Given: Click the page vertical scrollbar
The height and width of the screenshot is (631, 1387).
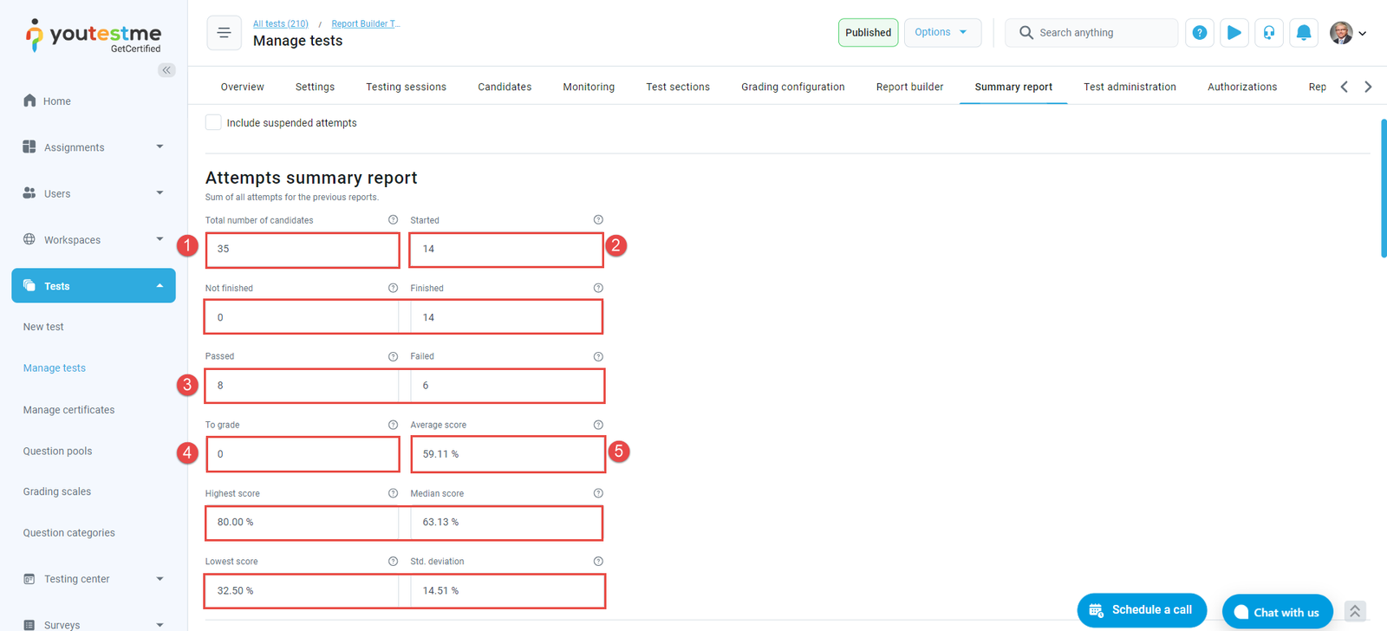Looking at the screenshot, I should [1383, 189].
